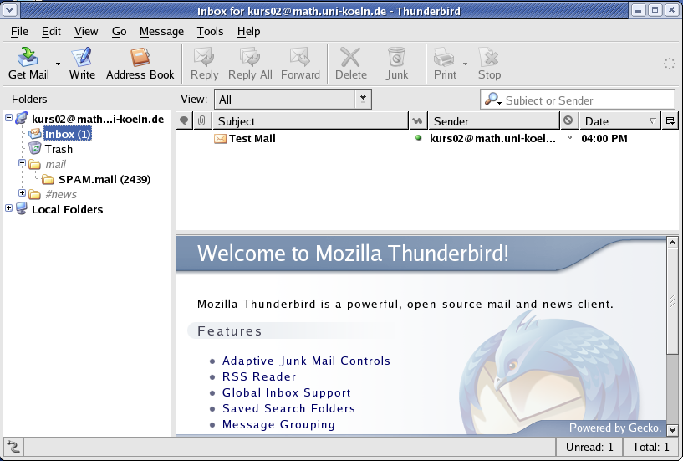
Task: Open the Edit menu
Action: (51, 32)
